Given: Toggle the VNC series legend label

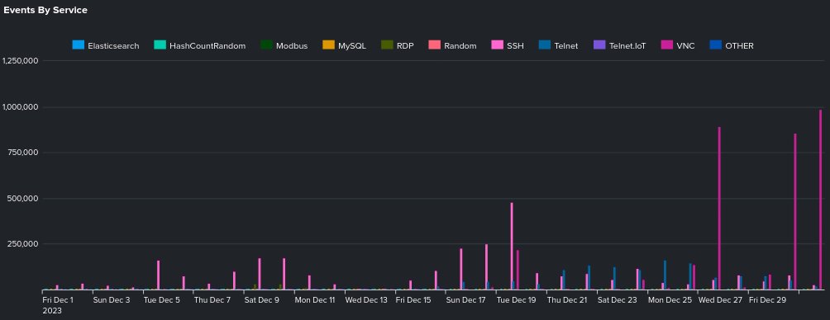Looking at the screenshot, I should [685, 46].
